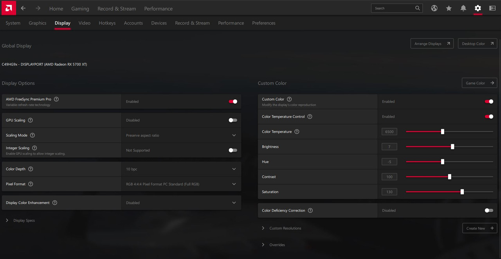This screenshot has height=259, width=501.
Task: Toggle the sidebar panel icon
Action: coord(492,8)
